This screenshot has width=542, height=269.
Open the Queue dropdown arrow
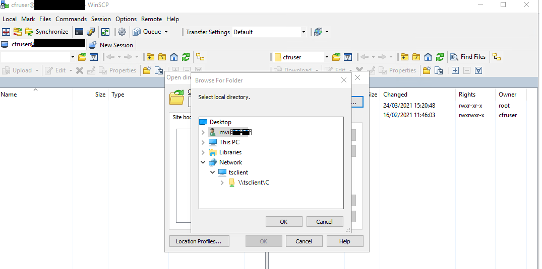point(166,32)
